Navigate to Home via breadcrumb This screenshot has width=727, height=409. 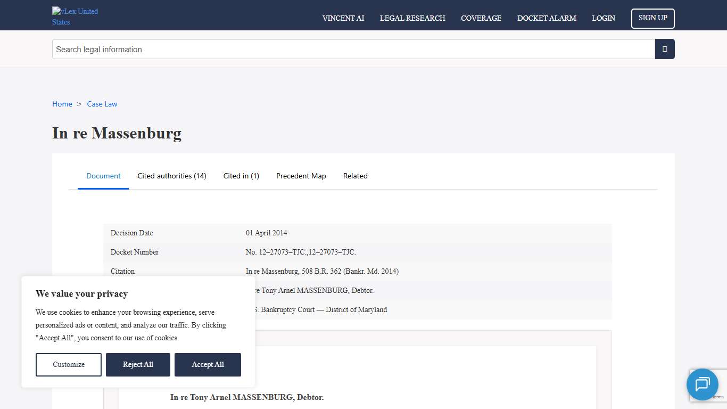coord(62,104)
